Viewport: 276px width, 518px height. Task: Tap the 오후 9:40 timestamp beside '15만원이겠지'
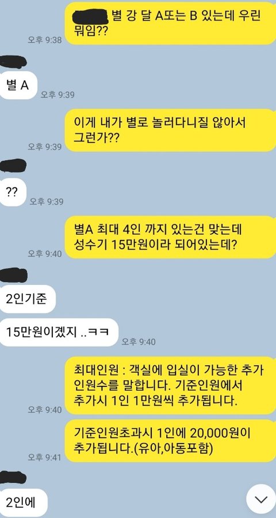139,342
